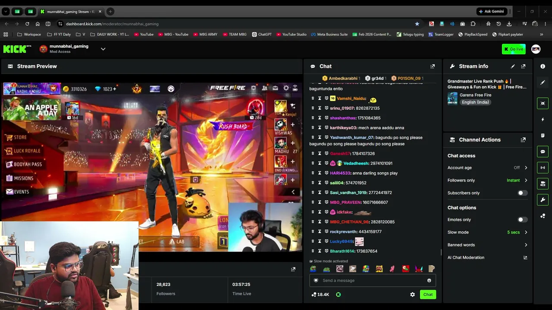This screenshot has height=310, width=552.
Task: Open the Yashwanth_kumar_07 username in chat
Action: (351, 138)
